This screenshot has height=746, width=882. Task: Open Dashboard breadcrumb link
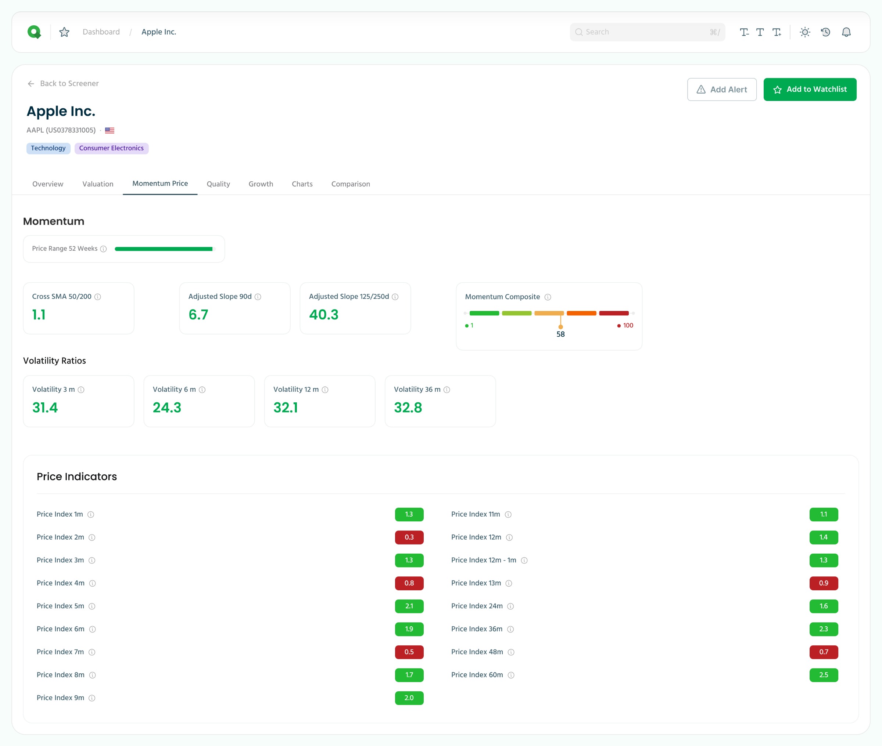pyautogui.click(x=101, y=32)
